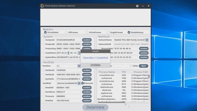The height and width of the screenshot is (111, 197).
Task: Enable the Computer name option
Action: click(x=44, y=40)
